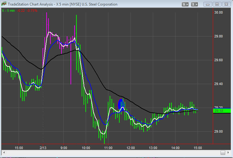Select the blue filled ellipse drawing object
Viewport: 233px width, 158px height.
(121, 104)
